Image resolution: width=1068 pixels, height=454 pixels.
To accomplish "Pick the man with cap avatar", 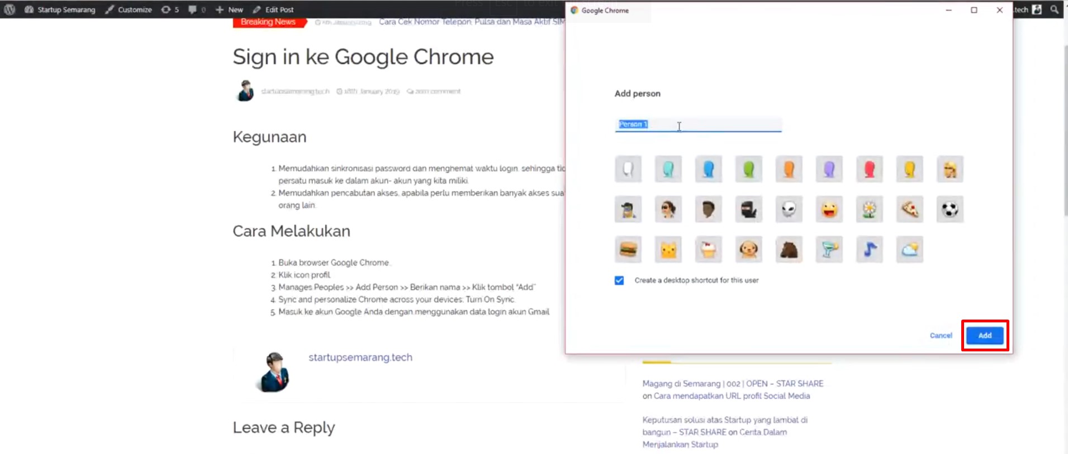I will point(628,209).
